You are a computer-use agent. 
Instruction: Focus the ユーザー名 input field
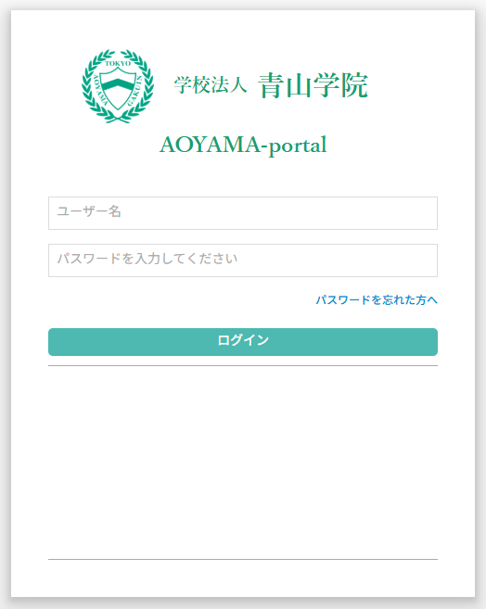243,213
